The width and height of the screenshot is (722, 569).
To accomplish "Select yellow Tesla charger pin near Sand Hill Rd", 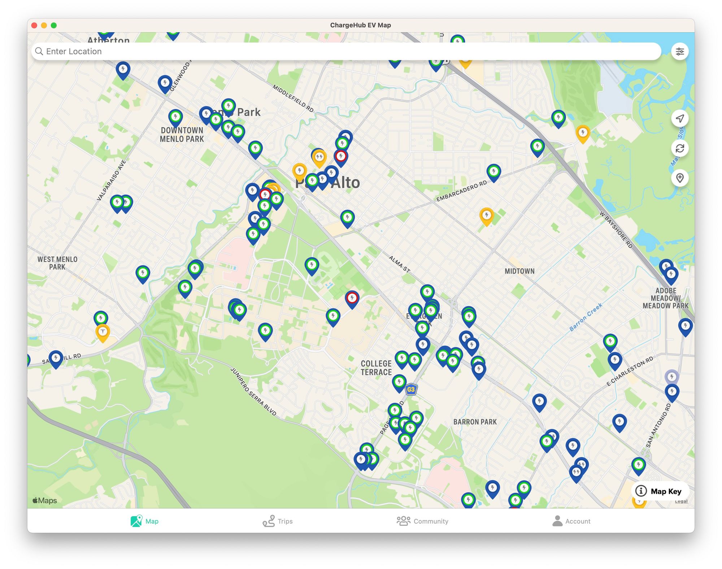I will [103, 333].
